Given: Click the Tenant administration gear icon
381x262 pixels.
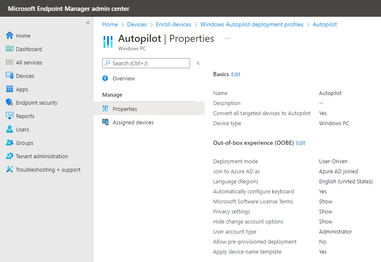Looking at the screenshot, I should 10,156.
